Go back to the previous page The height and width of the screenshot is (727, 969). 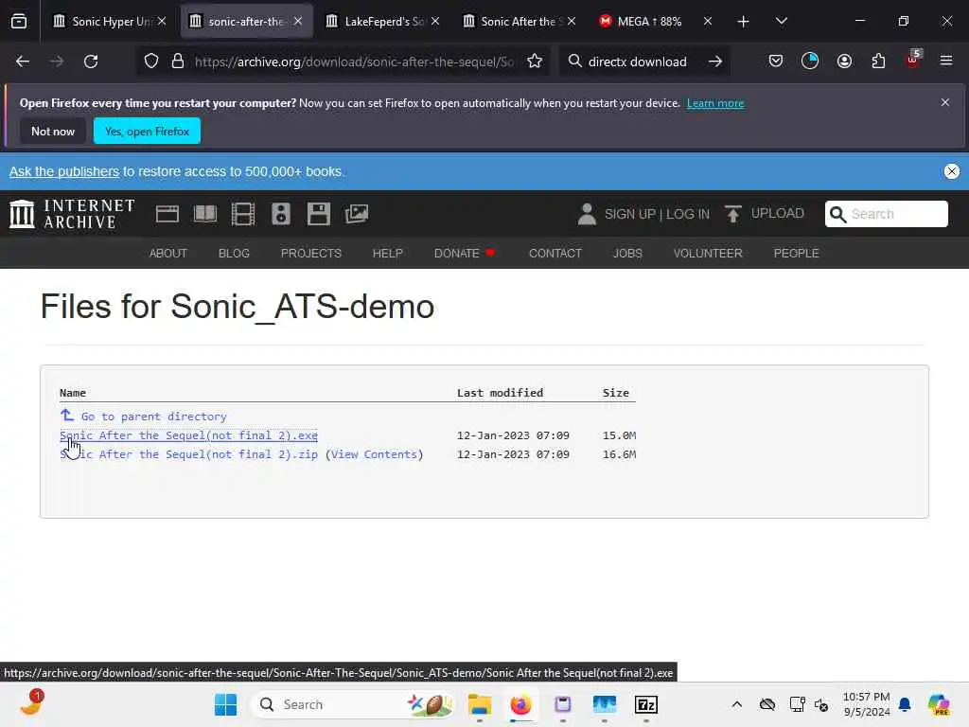coord(23,62)
